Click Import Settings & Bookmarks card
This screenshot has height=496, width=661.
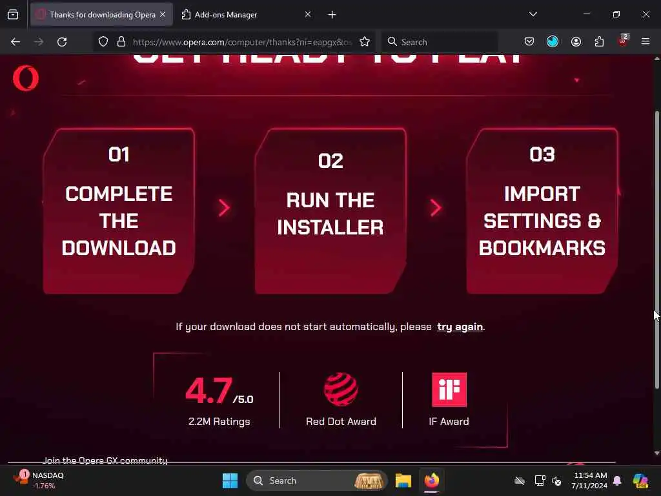tap(542, 211)
